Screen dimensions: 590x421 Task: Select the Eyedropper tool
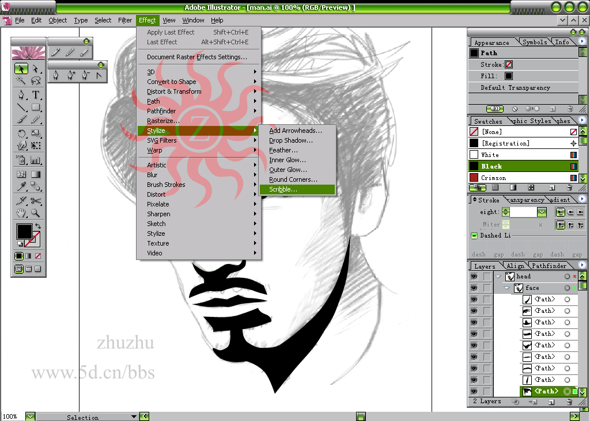pos(21,186)
